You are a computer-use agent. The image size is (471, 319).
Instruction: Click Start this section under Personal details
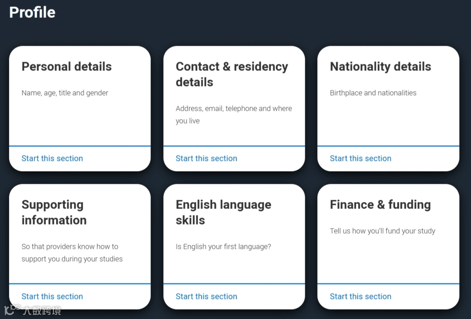pyautogui.click(x=52, y=158)
